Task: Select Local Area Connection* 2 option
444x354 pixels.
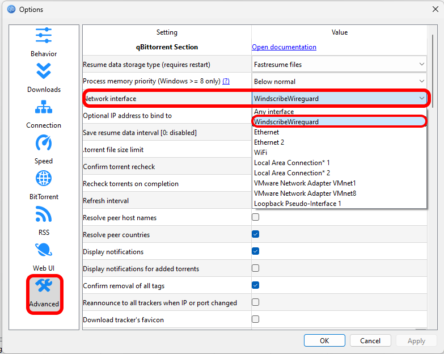Action: tap(339, 173)
